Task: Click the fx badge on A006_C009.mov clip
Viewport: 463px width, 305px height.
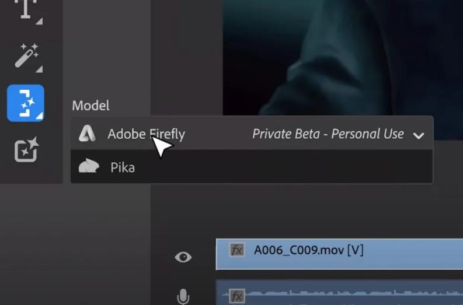Action: pyautogui.click(x=237, y=251)
